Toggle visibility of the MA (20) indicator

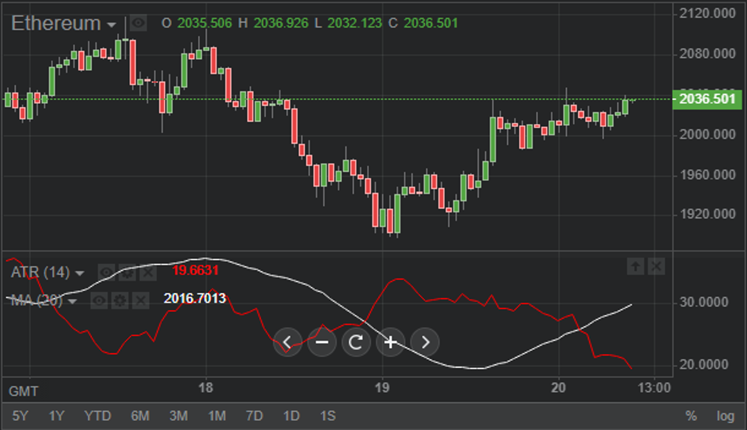click(x=98, y=300)
